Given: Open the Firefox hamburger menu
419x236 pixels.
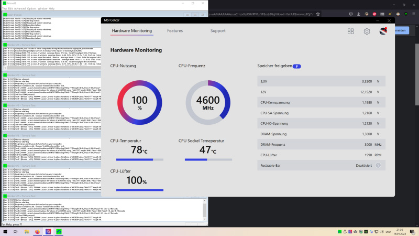Looking at the screenshot, I should pyautogui.click(x=414, y=14).
